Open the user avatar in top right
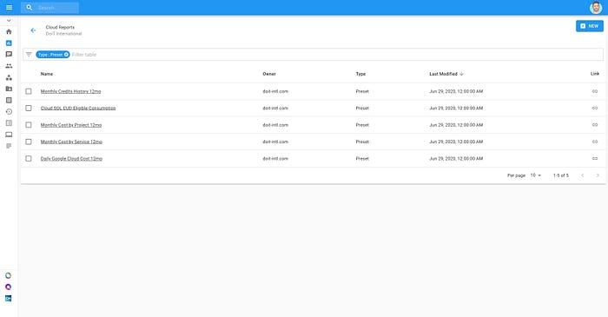The height and width of the screenshot is (317, 608). 596,7
